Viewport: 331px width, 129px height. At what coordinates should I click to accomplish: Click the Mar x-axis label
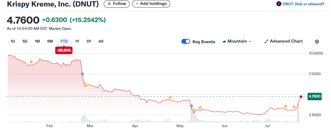click(x=90, y=126)
